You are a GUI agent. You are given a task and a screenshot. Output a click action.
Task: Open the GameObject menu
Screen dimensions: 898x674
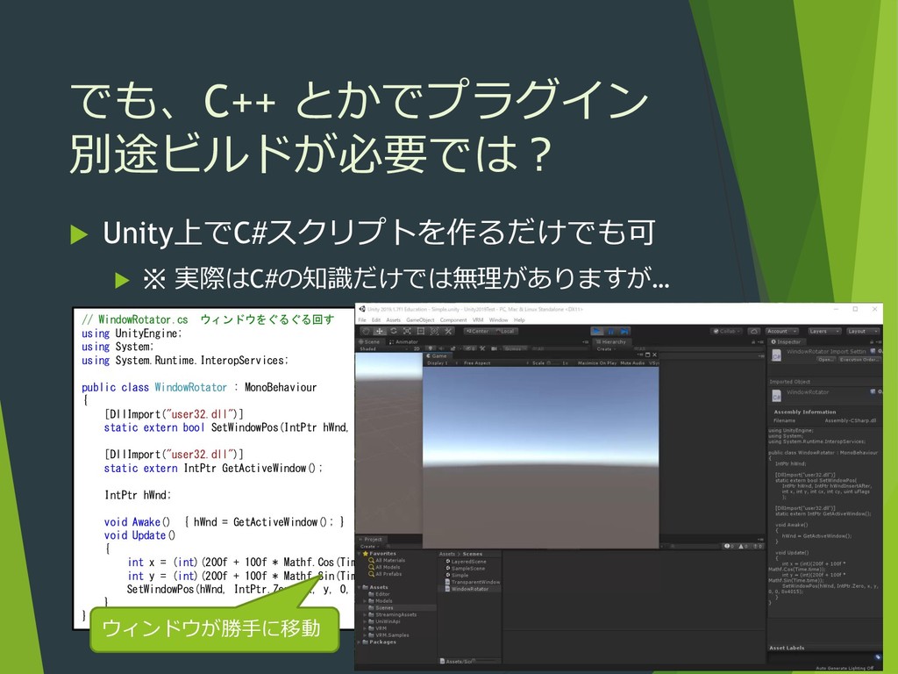point(420,319)
